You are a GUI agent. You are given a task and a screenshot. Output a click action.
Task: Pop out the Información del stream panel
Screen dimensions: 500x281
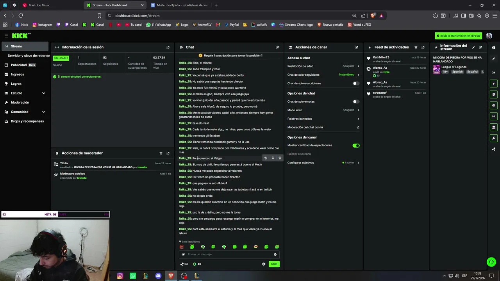tap(480, 47)
